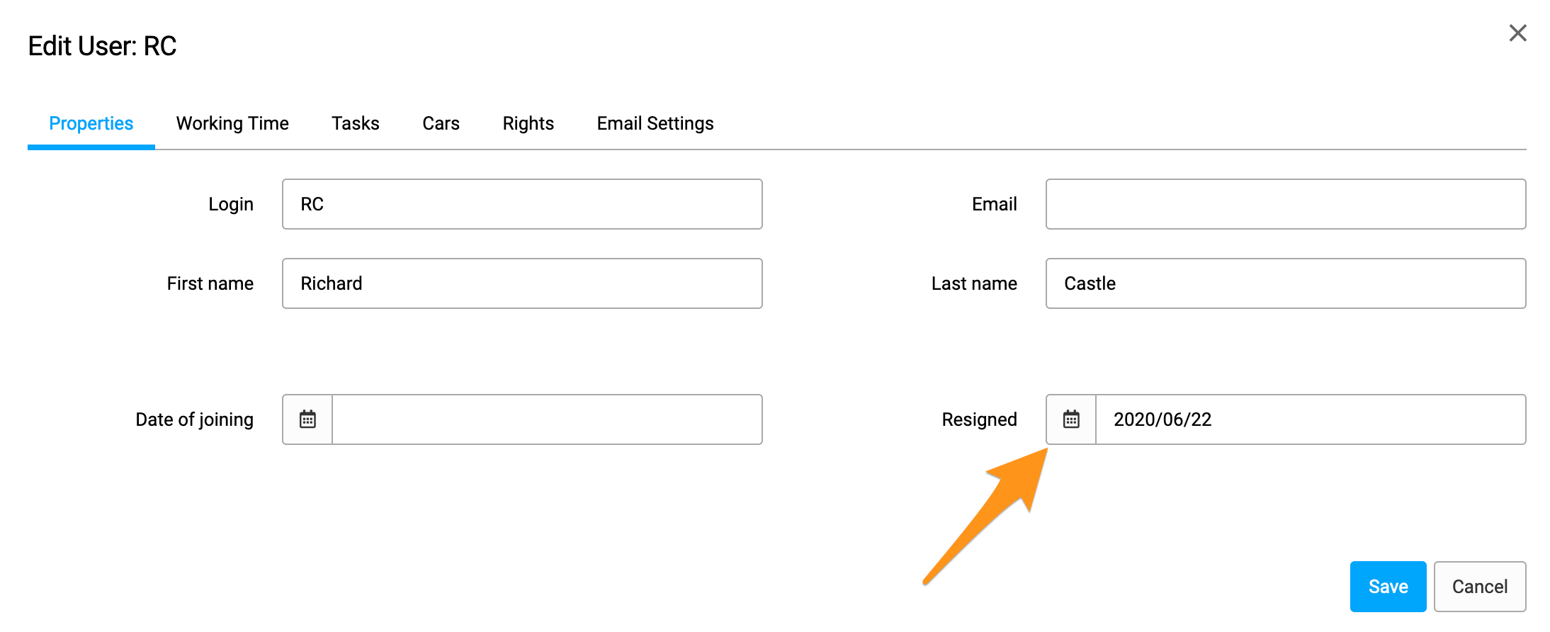Click into the empty Email field

coord(1286,204)
